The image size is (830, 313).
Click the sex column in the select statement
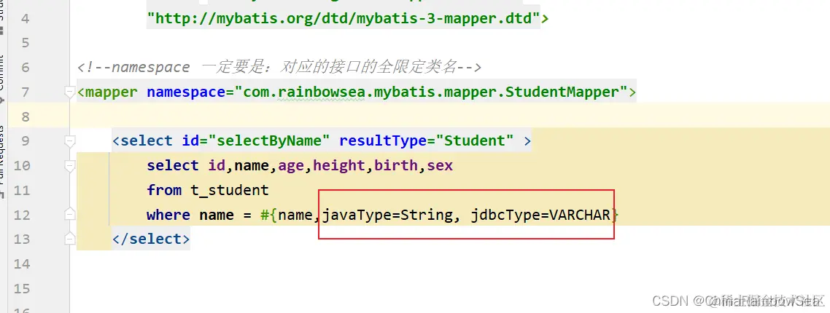pyautogui.click(x=440, y=166)
